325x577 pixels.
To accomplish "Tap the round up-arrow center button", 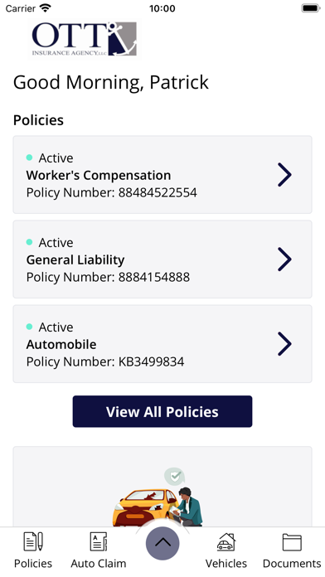I will [x=162, y=543].
